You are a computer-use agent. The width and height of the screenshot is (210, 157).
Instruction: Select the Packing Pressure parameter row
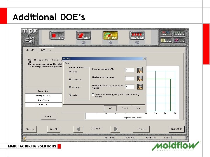tap(43, 96)
